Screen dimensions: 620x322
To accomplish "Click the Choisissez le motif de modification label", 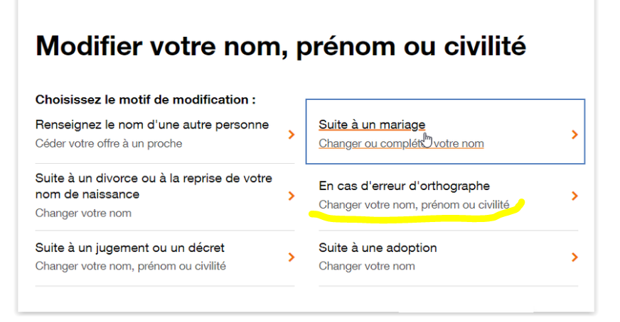I will point(146,99).
